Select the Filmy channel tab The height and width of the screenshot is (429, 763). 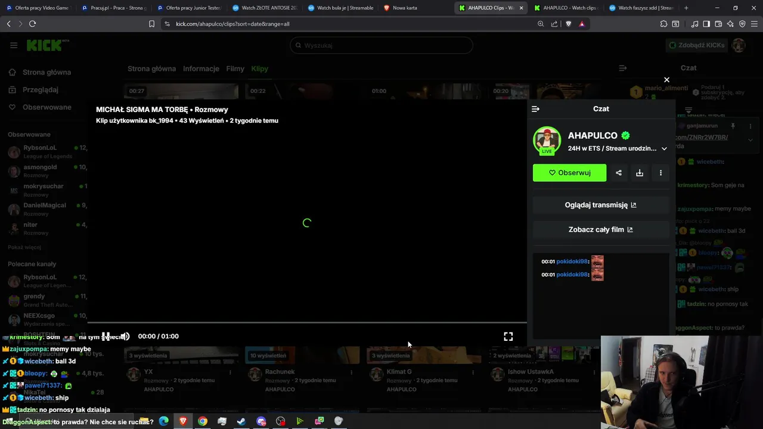pyautogui.click(x=235, y=69)
